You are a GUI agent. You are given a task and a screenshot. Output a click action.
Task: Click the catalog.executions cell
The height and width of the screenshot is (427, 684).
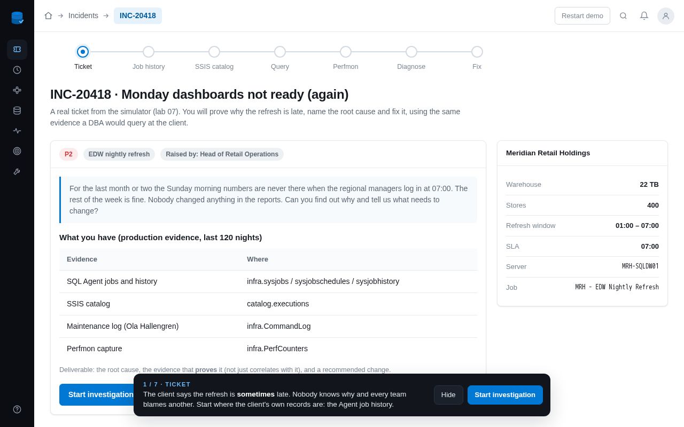point(278,304)
